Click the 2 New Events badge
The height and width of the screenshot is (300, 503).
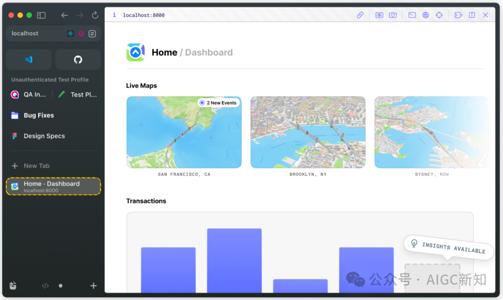click(x=219, y=102)
